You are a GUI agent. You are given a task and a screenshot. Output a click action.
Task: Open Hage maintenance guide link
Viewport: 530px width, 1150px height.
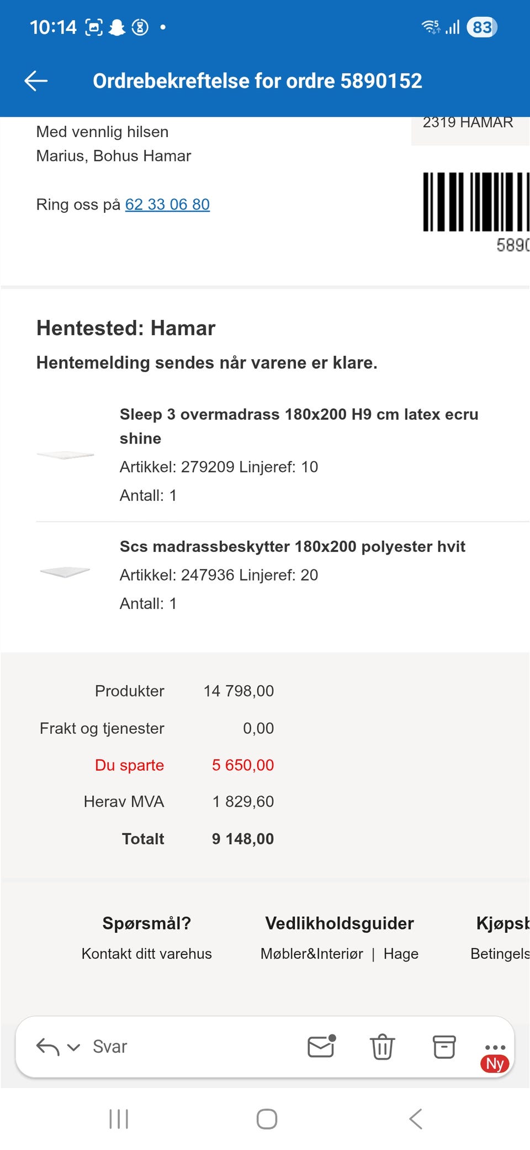point(401,954)
